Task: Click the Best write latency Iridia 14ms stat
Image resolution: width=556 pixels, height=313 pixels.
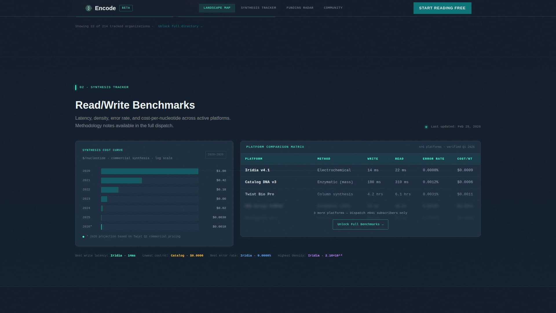Action: tap(105, 256)
